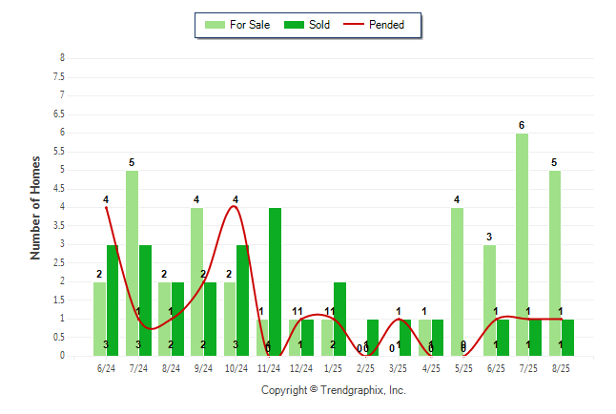Click the 9/24 x-axis label
This screenshot has height=414, width=616.
[x=203, y=368]
